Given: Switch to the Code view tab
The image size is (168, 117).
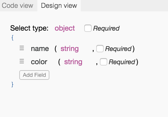Looking at the screenshot, I should [x=17, y=6].
